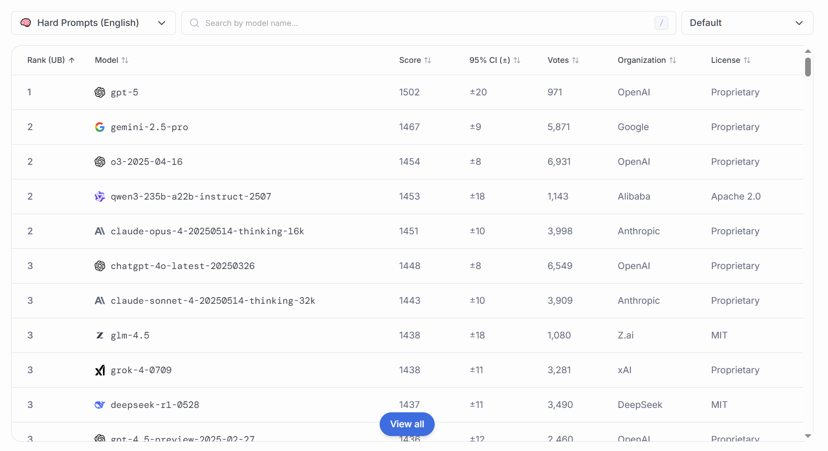
Task: Click the Z.ai logo beside glm-4.5
Action: pyautogui.click(x=100, y=335)
